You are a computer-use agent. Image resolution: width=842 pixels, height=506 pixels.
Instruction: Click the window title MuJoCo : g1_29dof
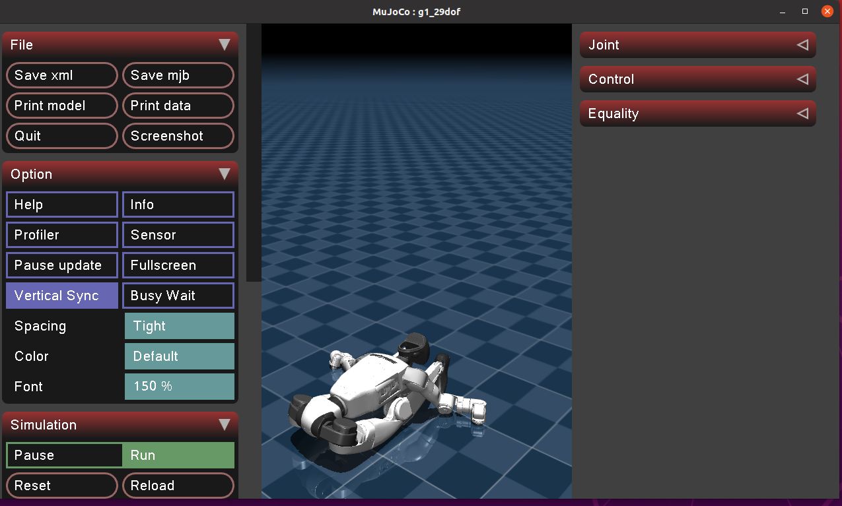pos(416,11)
